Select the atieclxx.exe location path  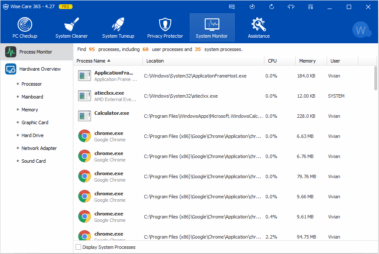181,96
